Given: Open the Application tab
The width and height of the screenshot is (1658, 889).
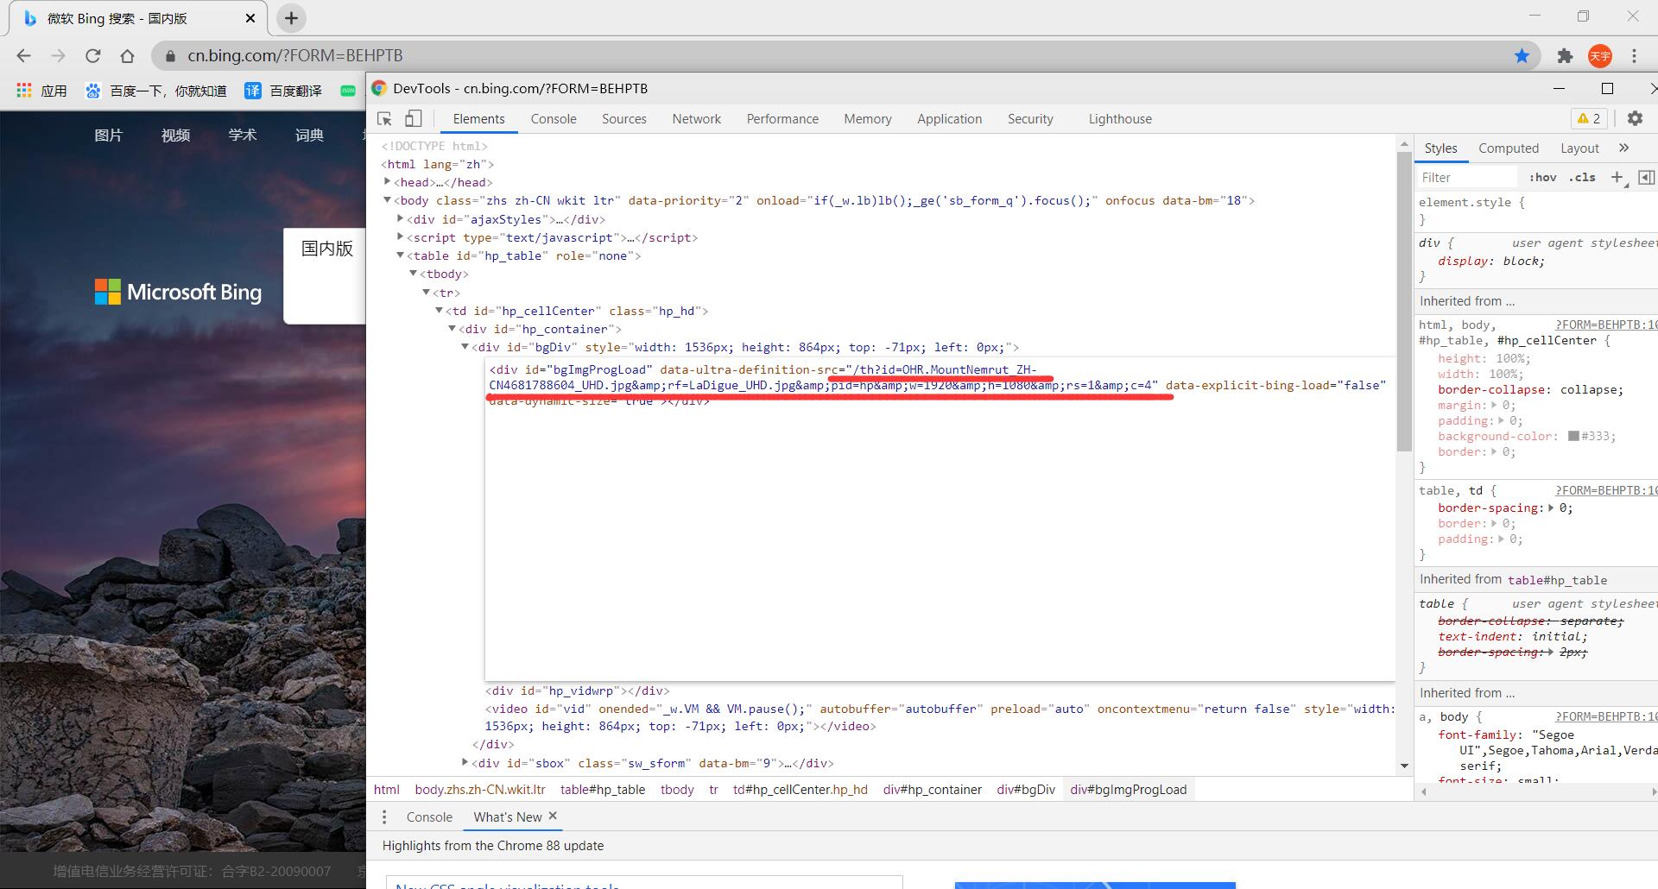Looking at the screenshot, I should [950, 119].
